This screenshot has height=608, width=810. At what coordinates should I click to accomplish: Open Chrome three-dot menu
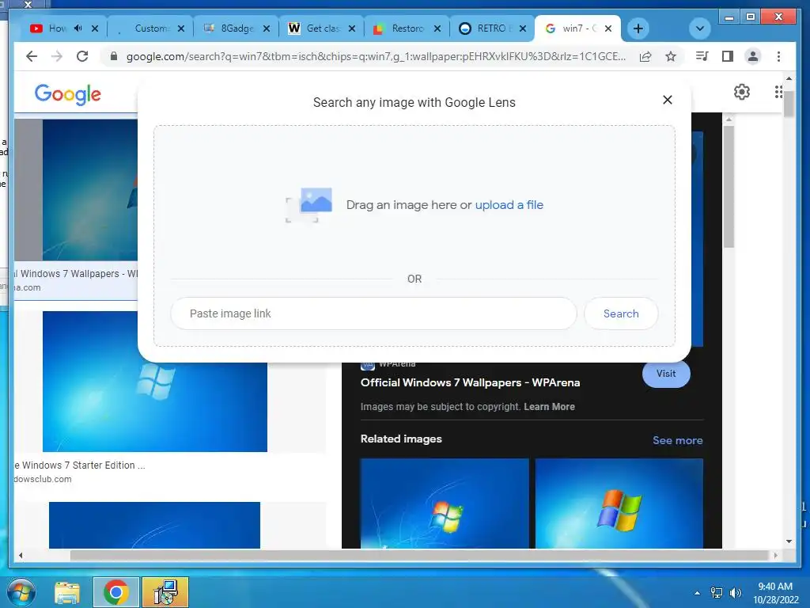[778, 56]
